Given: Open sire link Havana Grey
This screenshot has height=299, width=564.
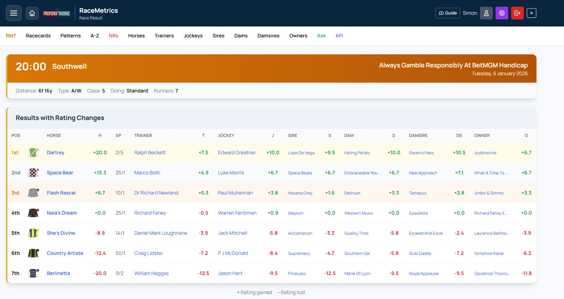Looking at the screenshot, I should [x=300, y=193].
